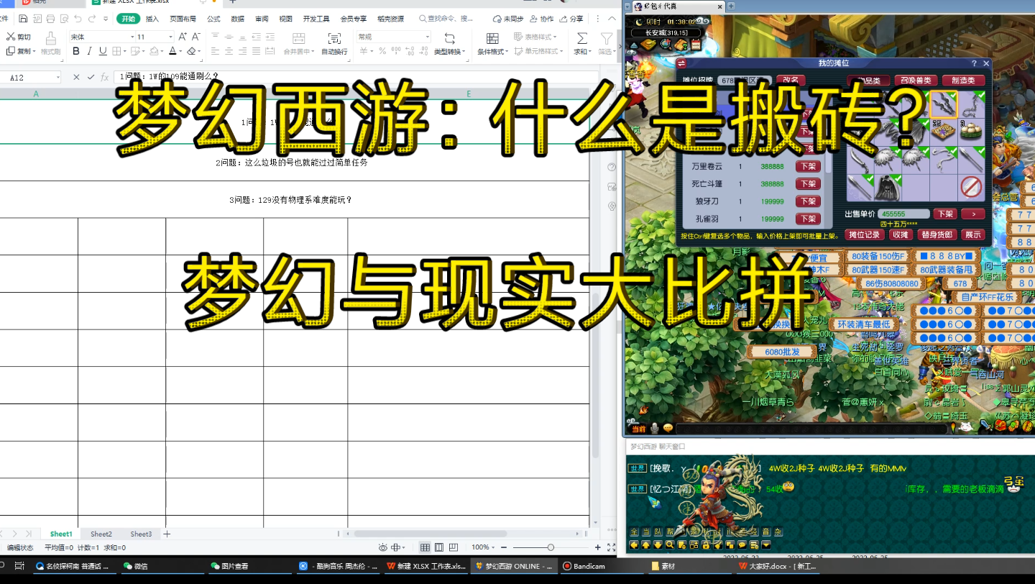The width and height of the screenshot is (1035, 584).
Task: Select the Sheet3 worksheet tab
Action: (141, 534)
